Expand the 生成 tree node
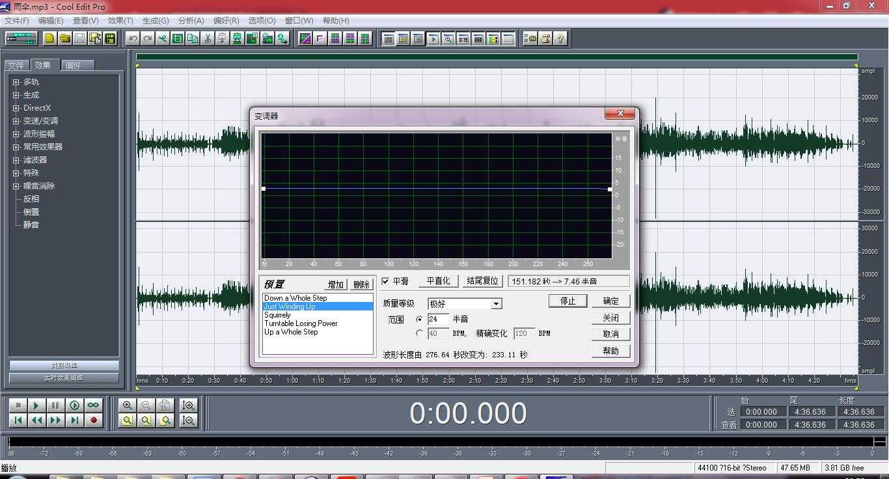 click(16, 95)
